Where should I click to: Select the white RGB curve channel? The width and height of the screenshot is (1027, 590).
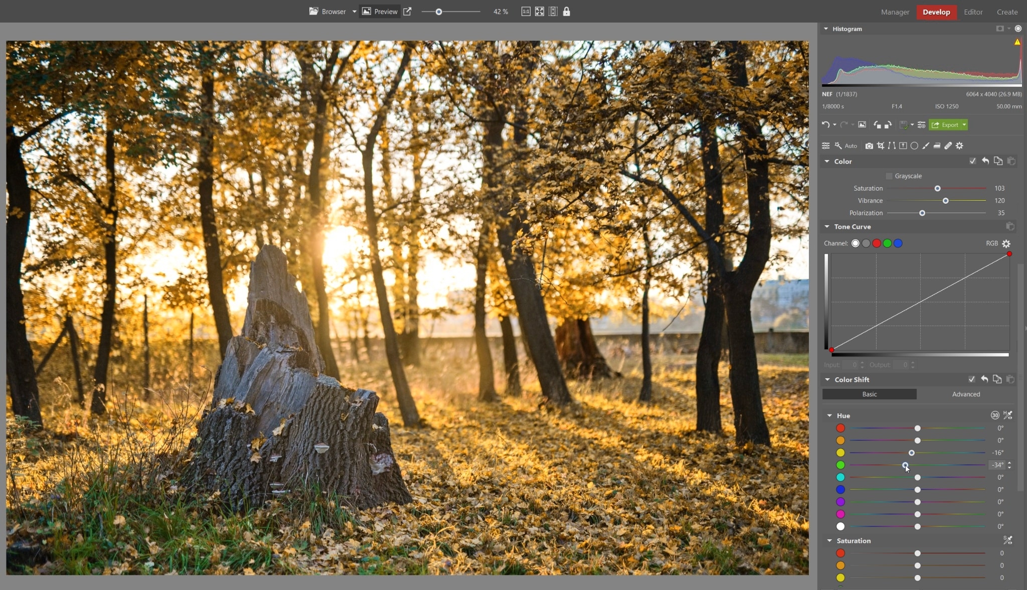coord(855,243)
